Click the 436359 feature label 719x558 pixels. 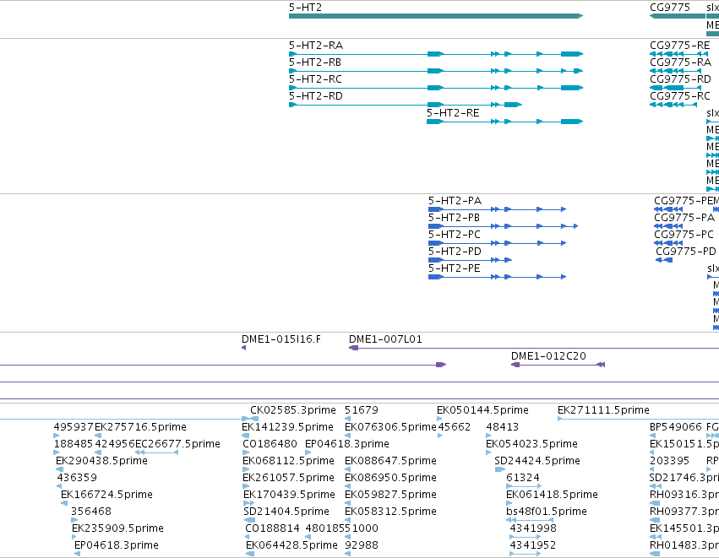(x=77, y=479)
